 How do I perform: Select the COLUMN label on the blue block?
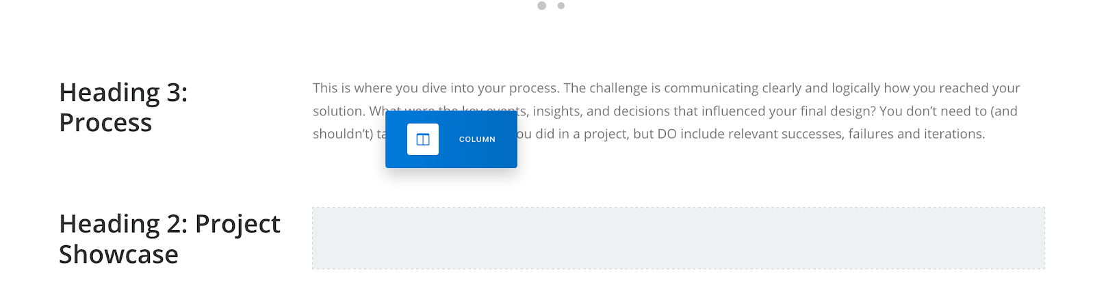pyautogui.click(x=477, y=139)
